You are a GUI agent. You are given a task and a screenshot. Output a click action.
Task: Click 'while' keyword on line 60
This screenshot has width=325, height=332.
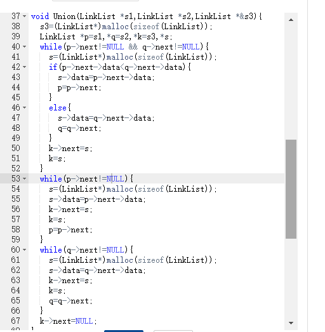[x=51, y=250]
